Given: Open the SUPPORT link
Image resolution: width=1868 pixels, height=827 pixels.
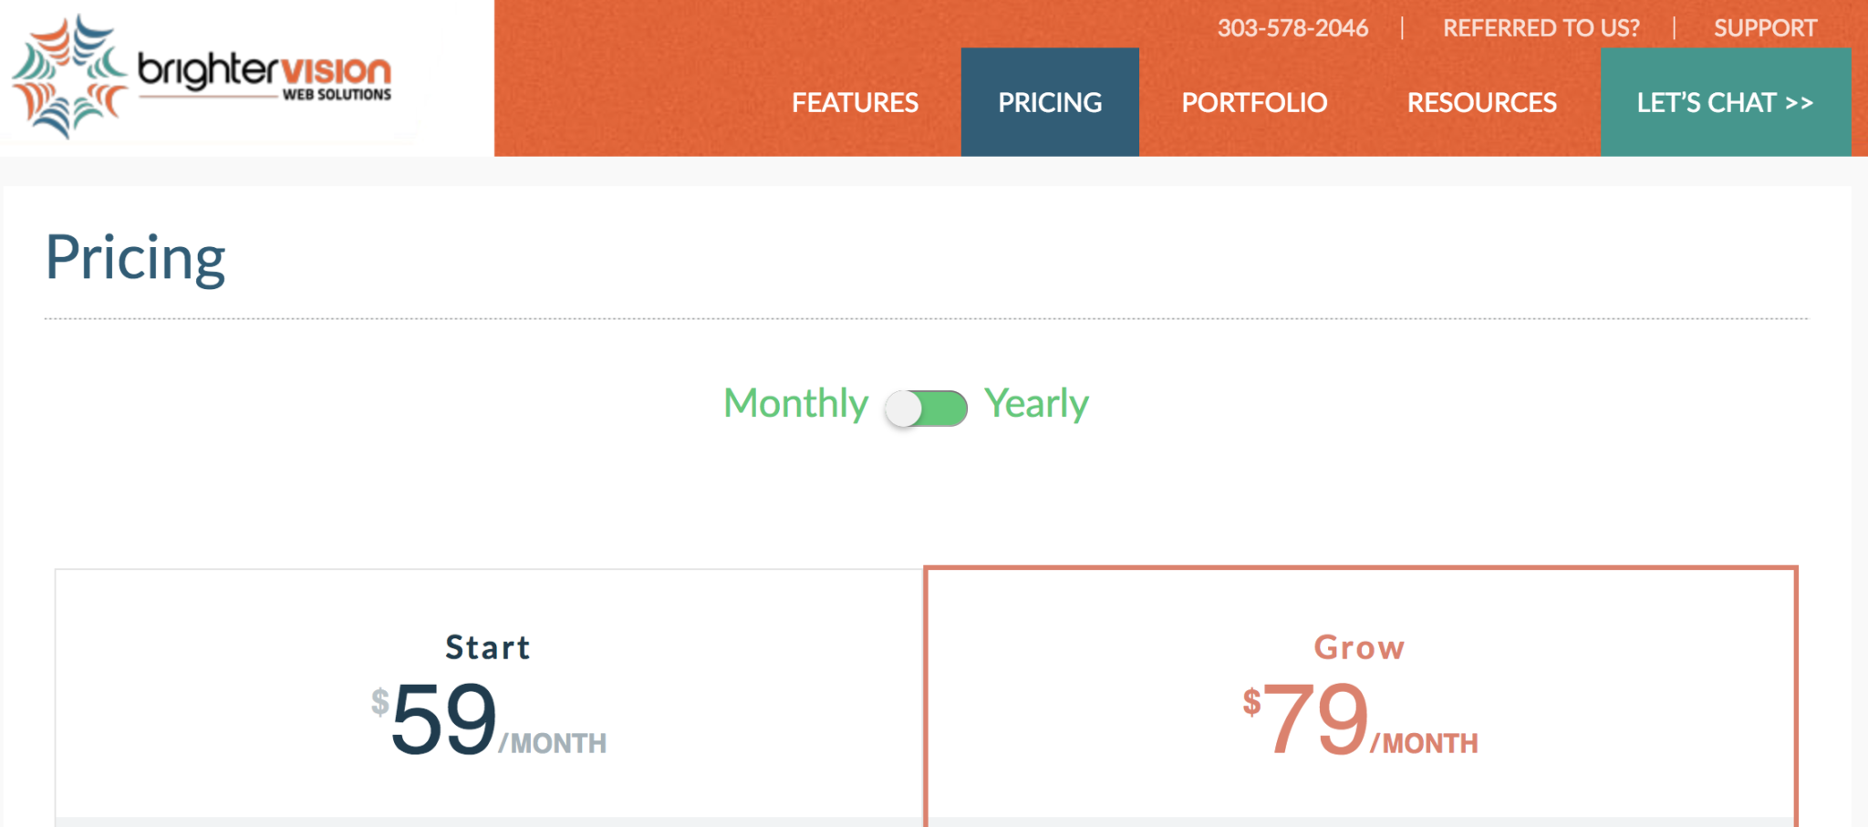Looking at the screenshot, I should (x=1764, y=27).
